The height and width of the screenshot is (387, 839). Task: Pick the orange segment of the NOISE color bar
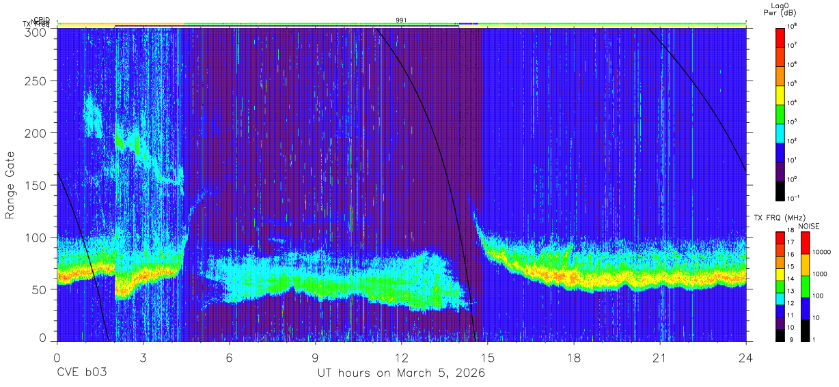[805, 264]
